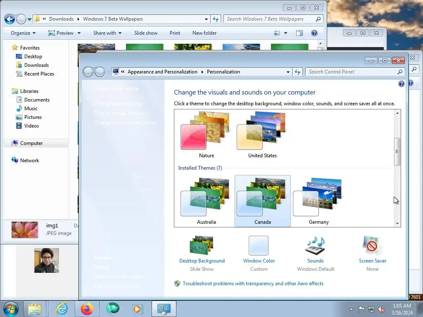Select Videos library
This screenshot has height=317, width=423.
[x=31, y=126]
